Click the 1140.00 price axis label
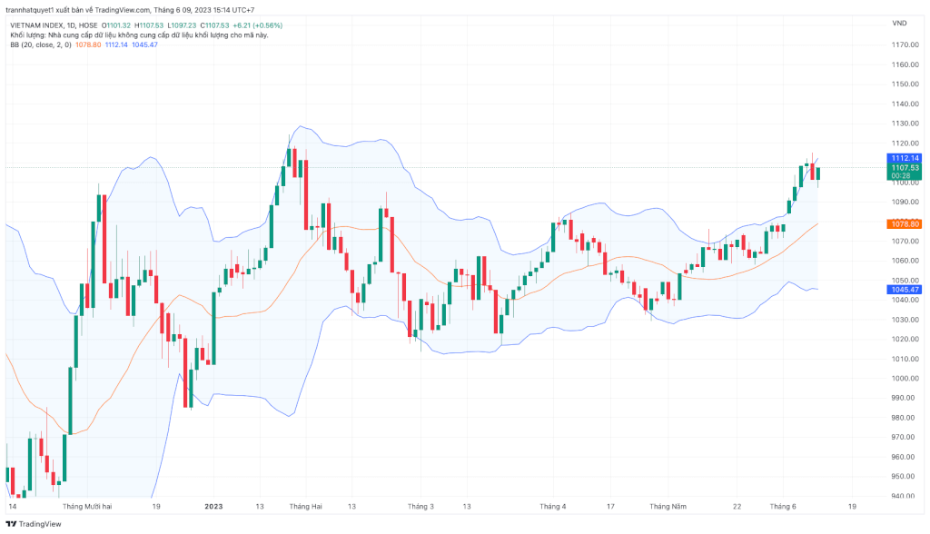930x534 pixels. click(905, 104)
